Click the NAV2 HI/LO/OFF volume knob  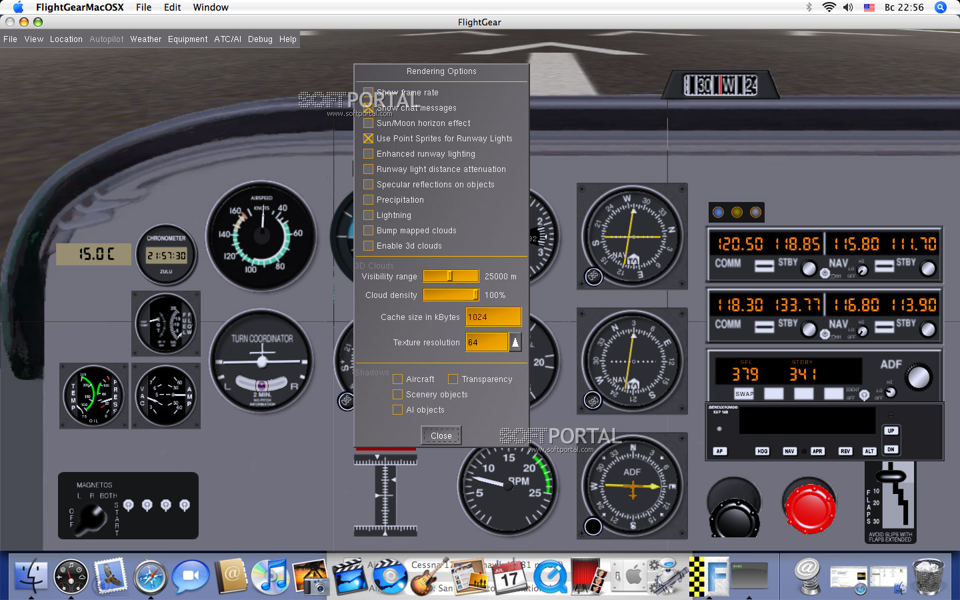click(862, 331)
